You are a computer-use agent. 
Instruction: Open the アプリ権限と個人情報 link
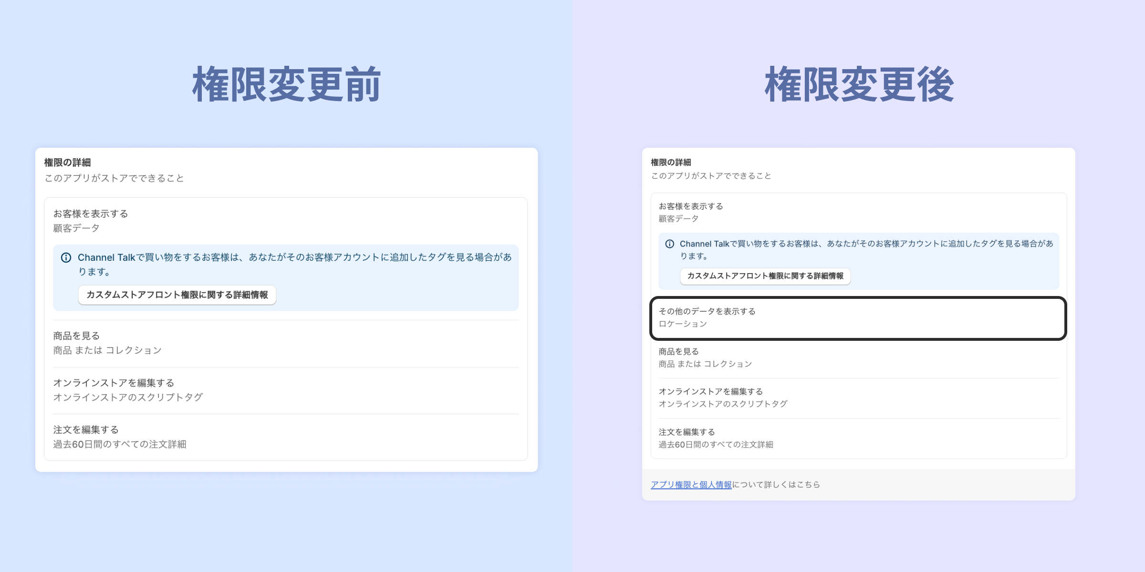(x=691, y=485)
